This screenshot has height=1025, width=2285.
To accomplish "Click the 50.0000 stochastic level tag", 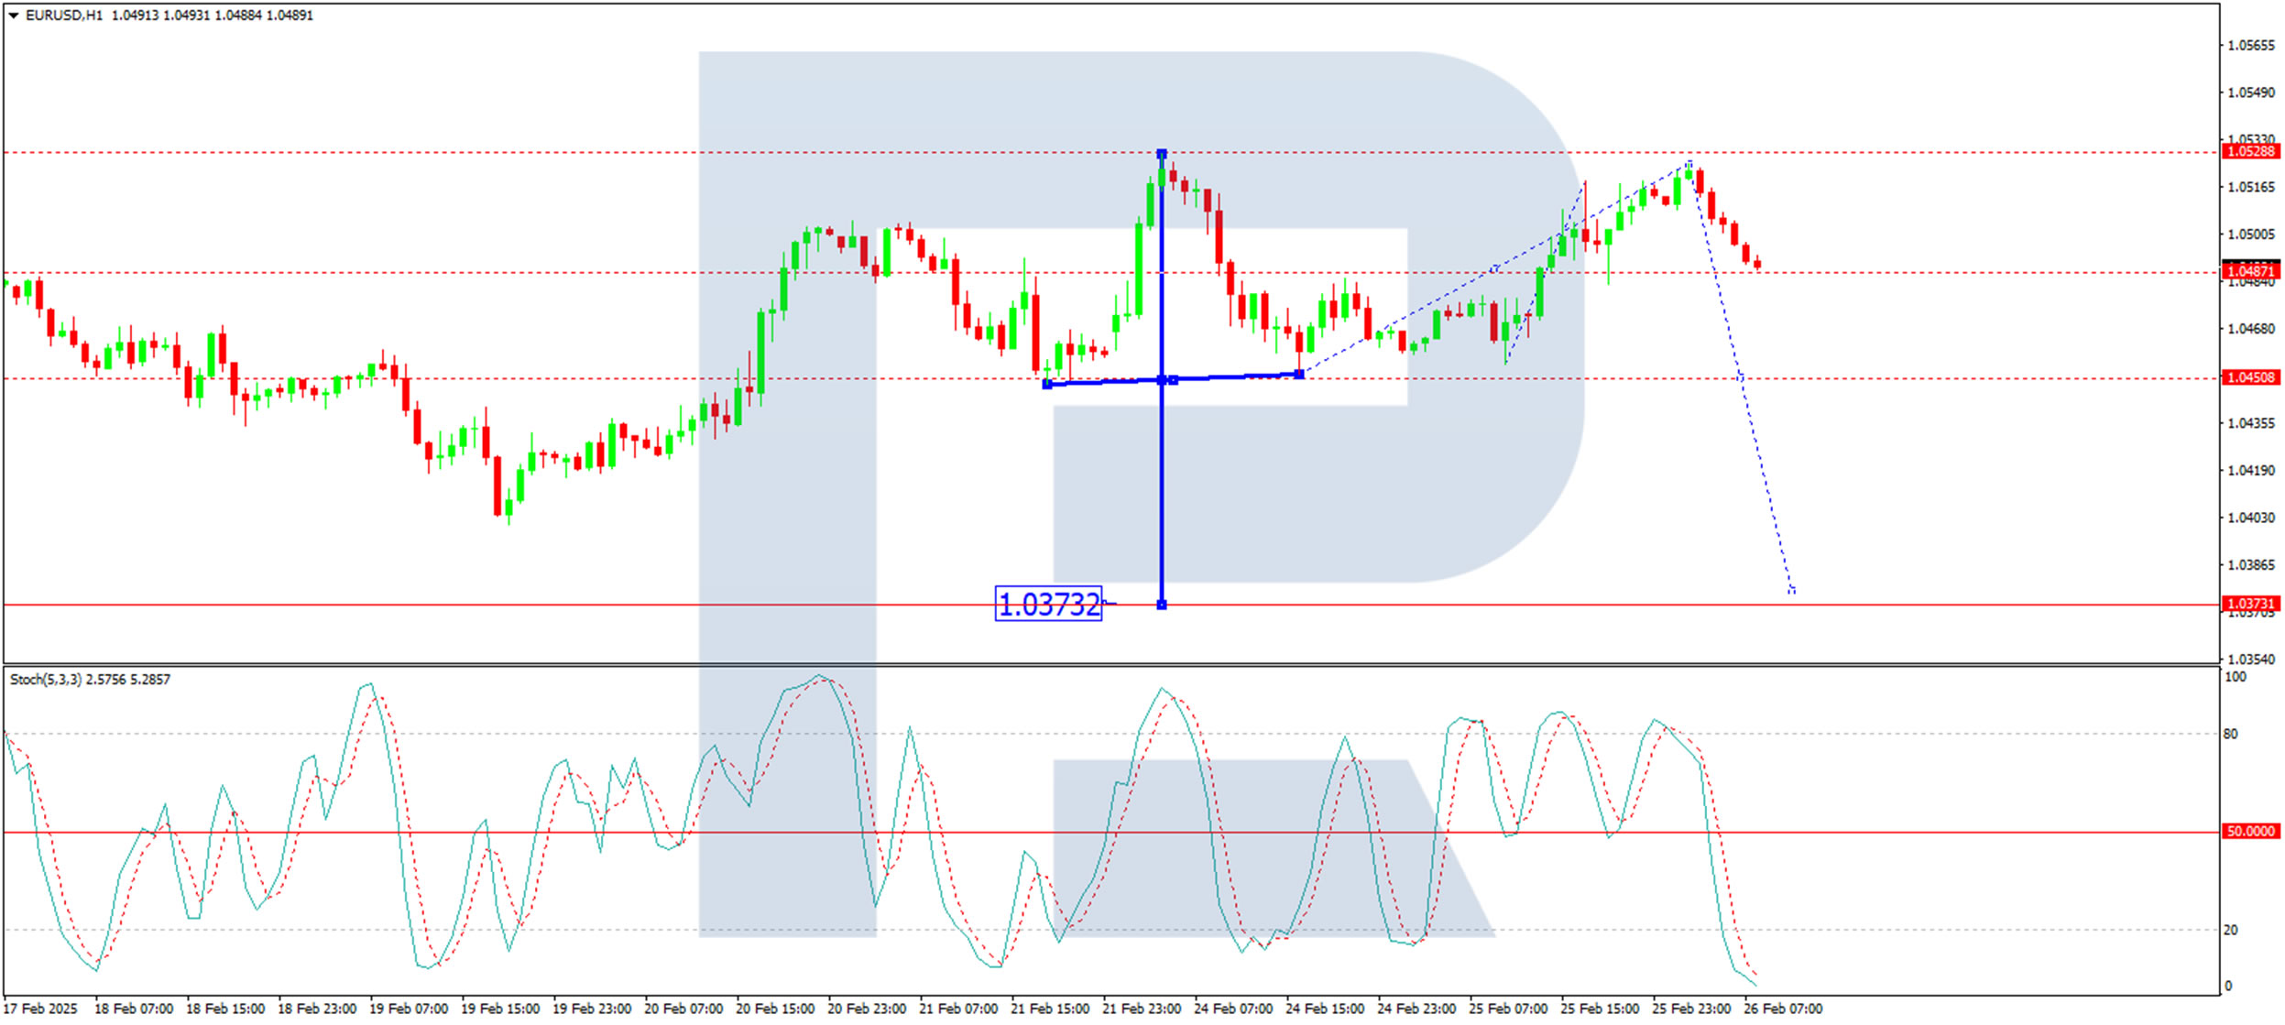I will [x=2250, y=831].
